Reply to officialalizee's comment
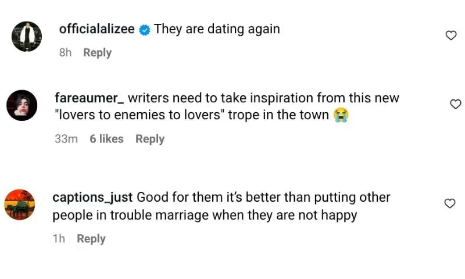Image resolution: width=465 pixels, height=279 pixels. pyautogui.click(x=97, y=53)
